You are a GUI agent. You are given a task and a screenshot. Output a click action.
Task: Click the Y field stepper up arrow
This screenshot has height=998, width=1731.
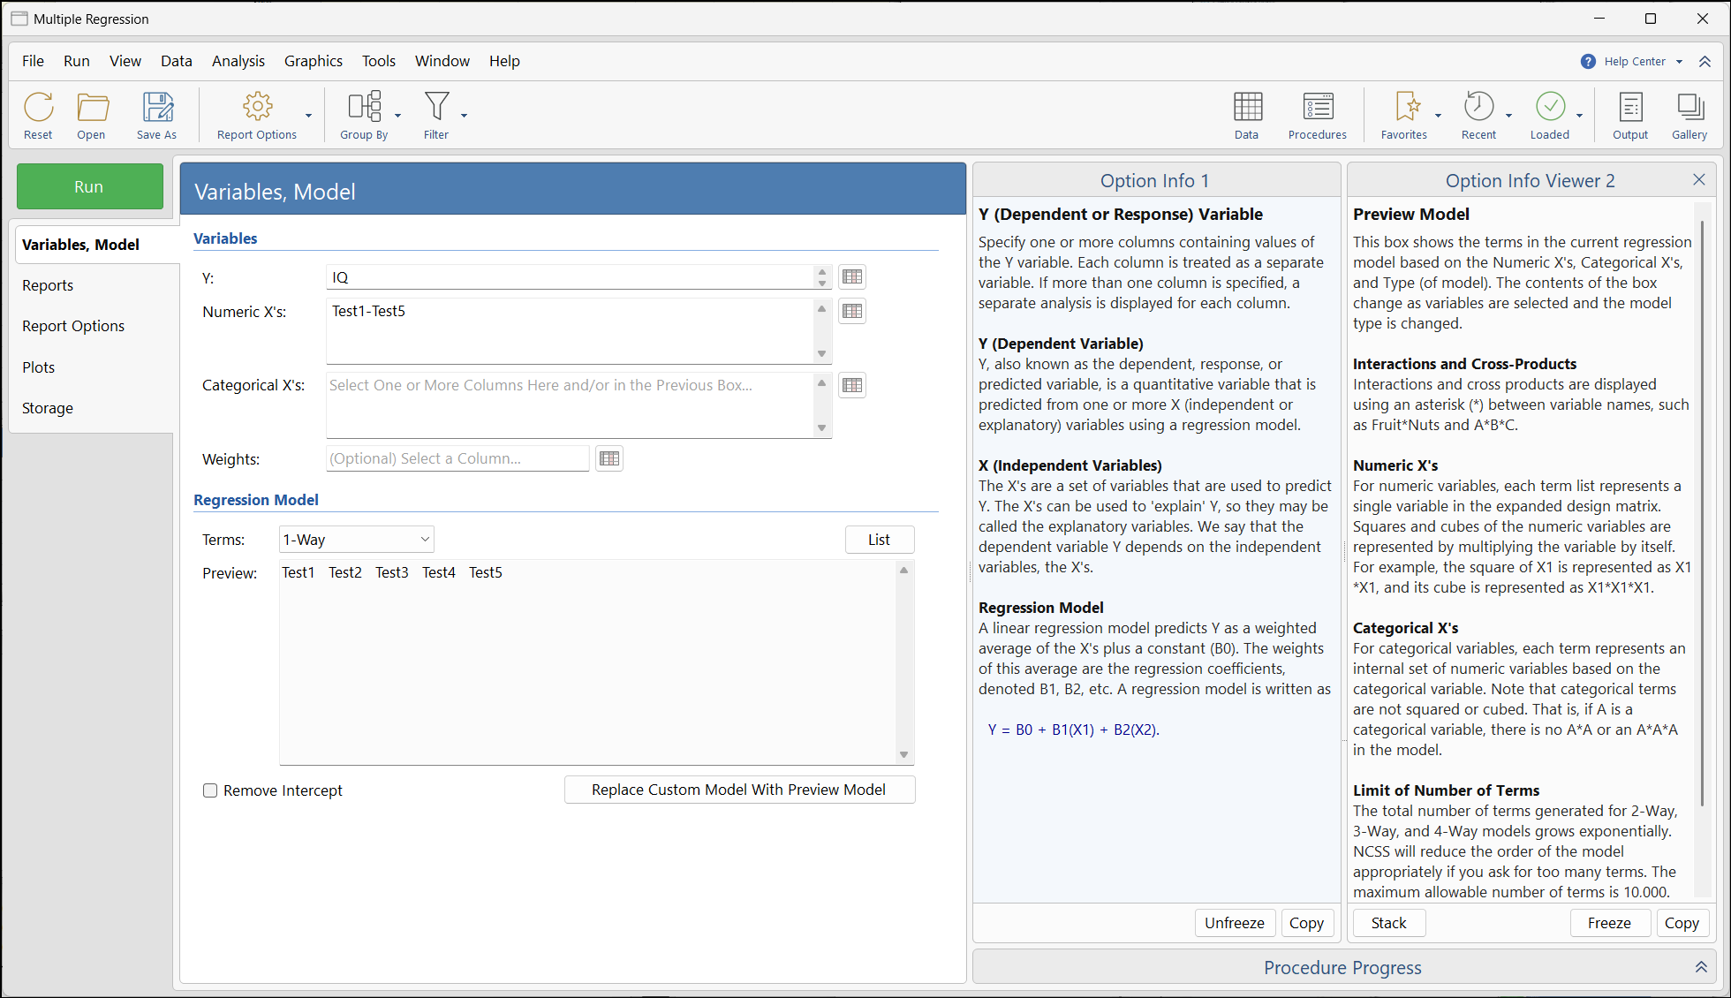point(822,272)
